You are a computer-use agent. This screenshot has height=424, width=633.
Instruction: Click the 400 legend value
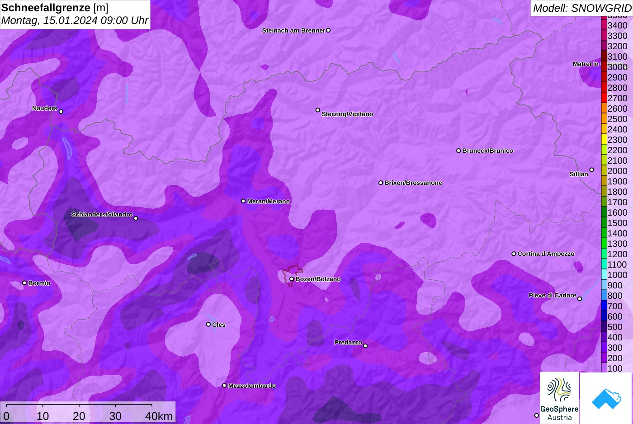[x=615, y=337]
